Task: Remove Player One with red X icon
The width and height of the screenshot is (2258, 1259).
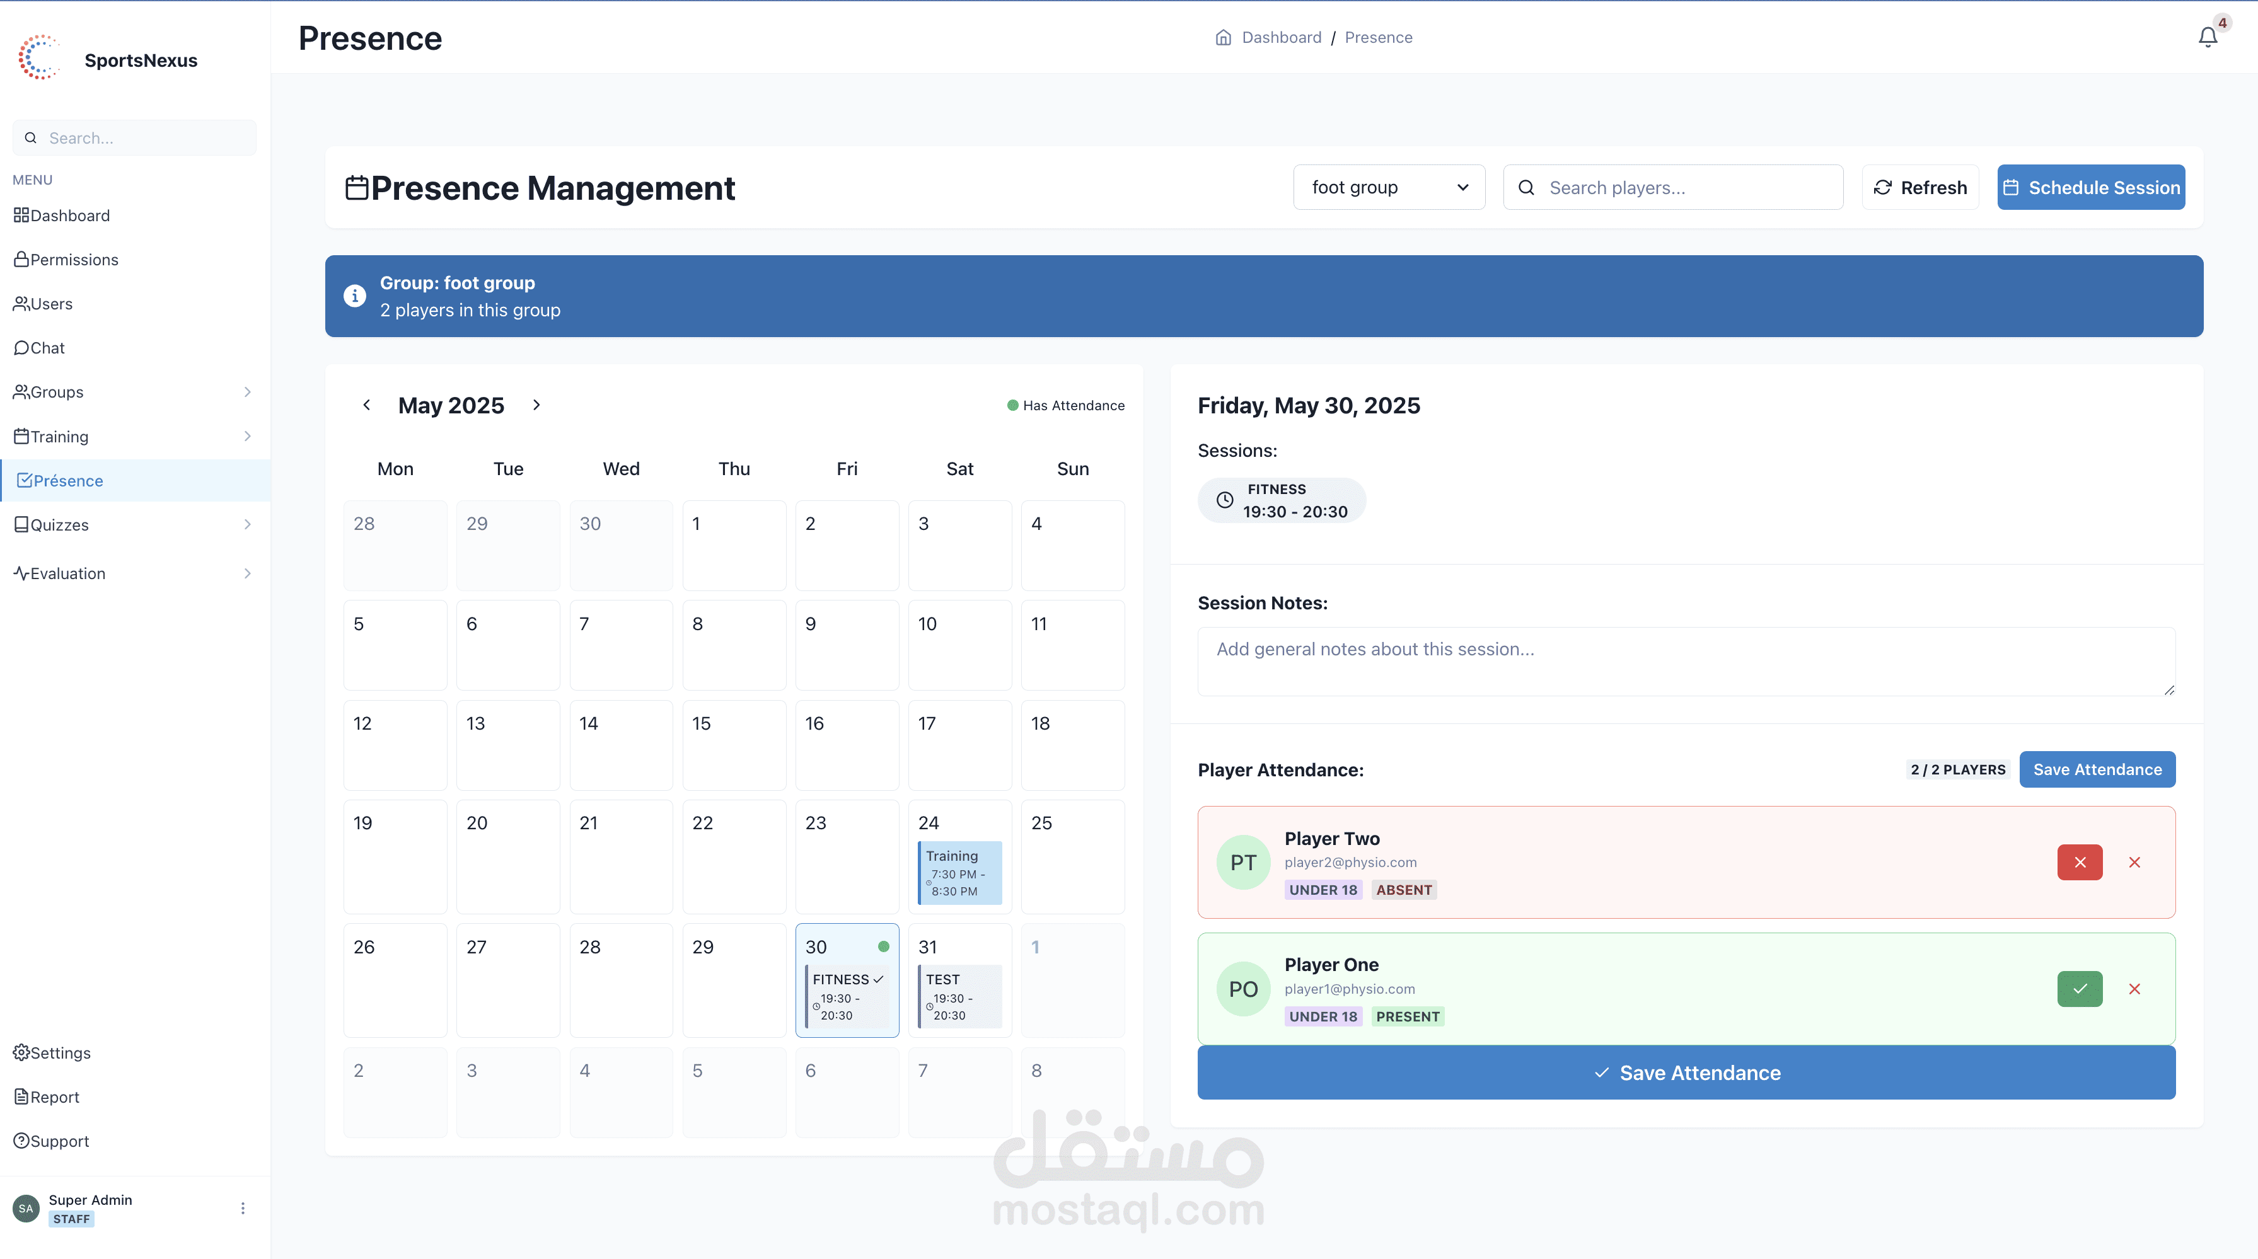Action: (x=2134, y=989)
